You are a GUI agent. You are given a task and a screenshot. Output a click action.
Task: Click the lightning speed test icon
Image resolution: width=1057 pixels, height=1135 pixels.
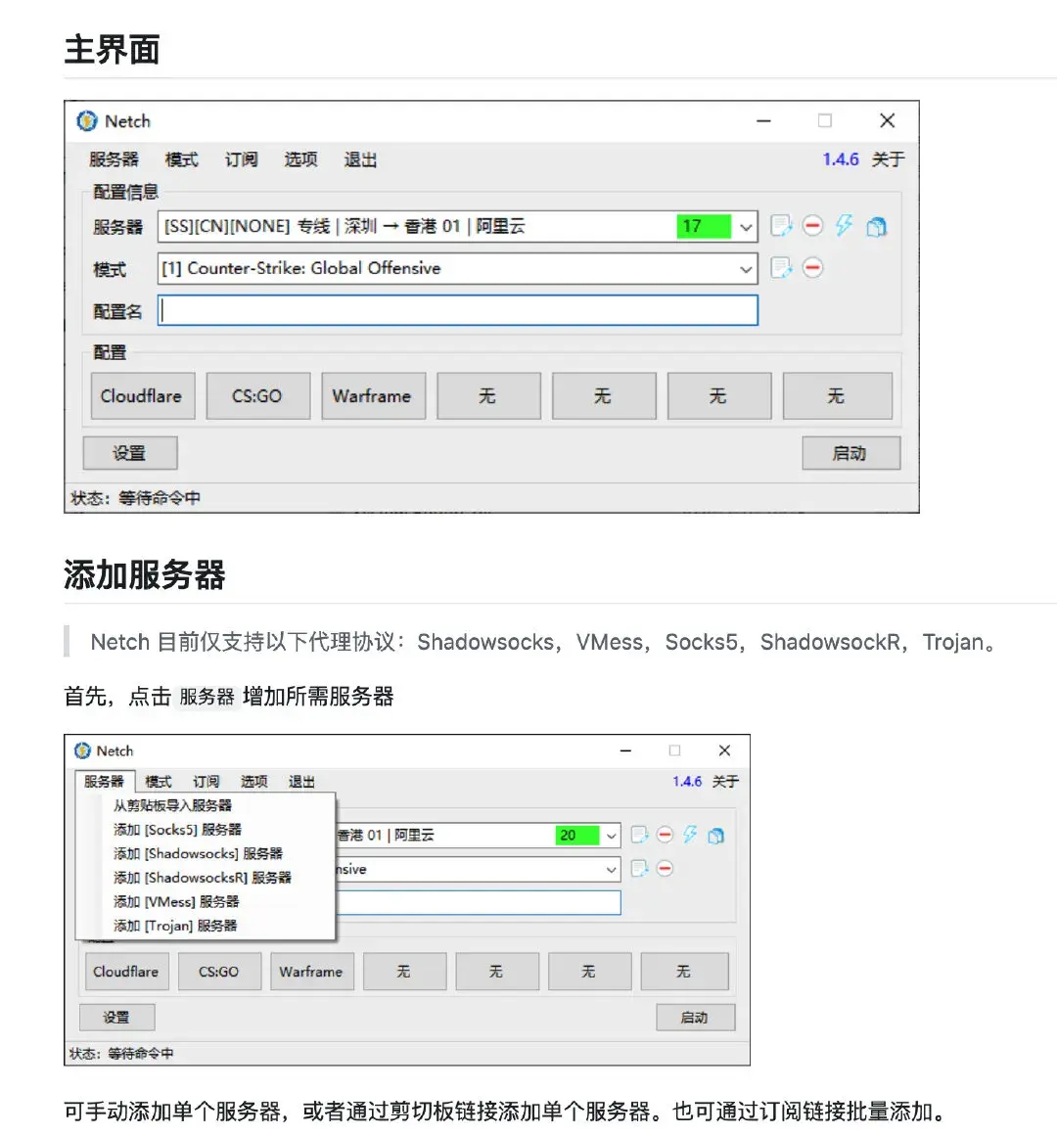point(844,226)
